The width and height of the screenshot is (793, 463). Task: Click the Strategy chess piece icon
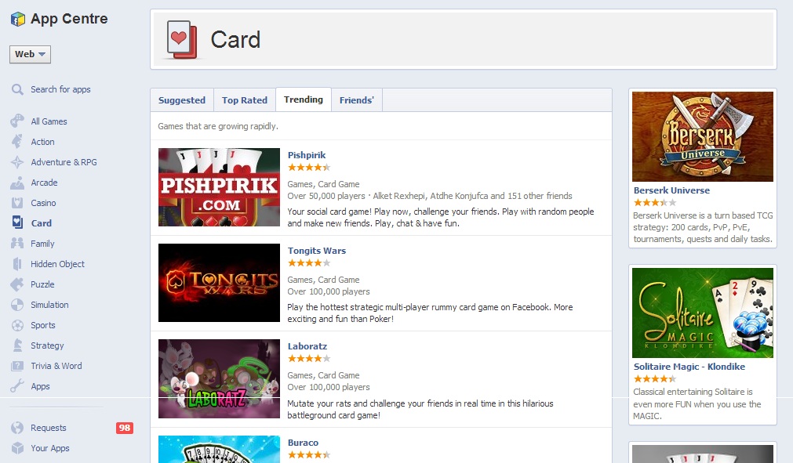pyautogui.click(x=17, y=345)
